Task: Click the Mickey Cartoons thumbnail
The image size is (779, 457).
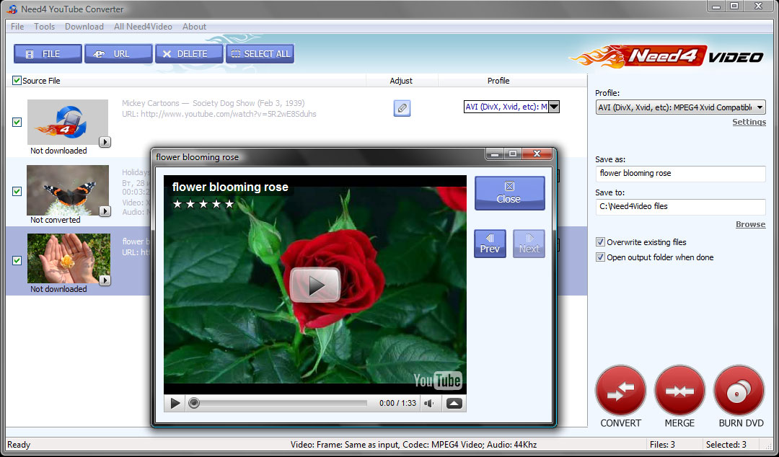Action: click(x=68, y=123)
